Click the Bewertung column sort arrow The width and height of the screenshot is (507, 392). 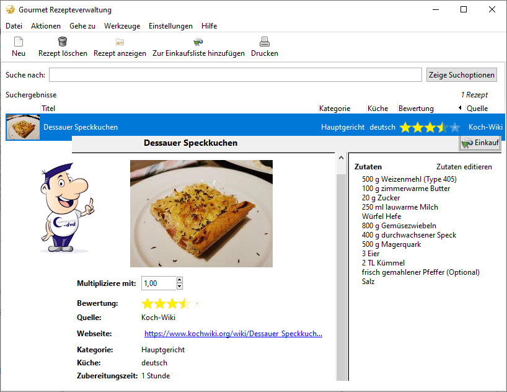(460, 109)
